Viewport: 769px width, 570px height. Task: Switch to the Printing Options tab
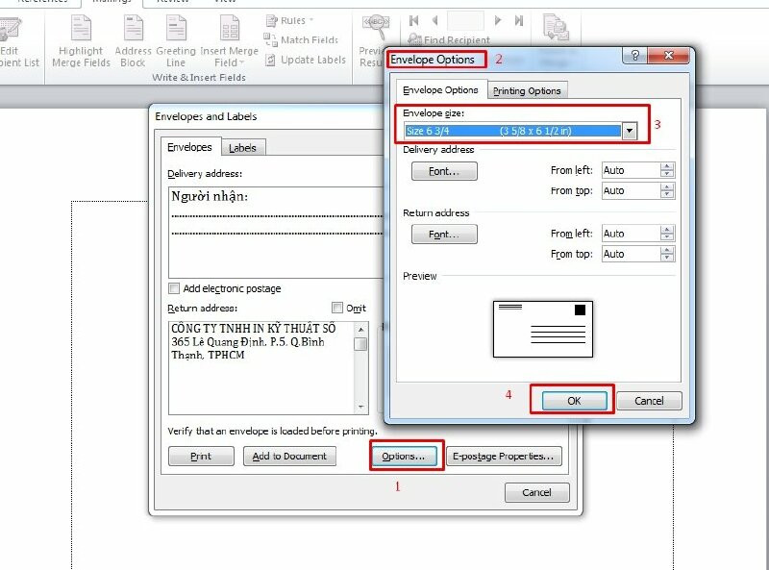(x=527, y=90)
